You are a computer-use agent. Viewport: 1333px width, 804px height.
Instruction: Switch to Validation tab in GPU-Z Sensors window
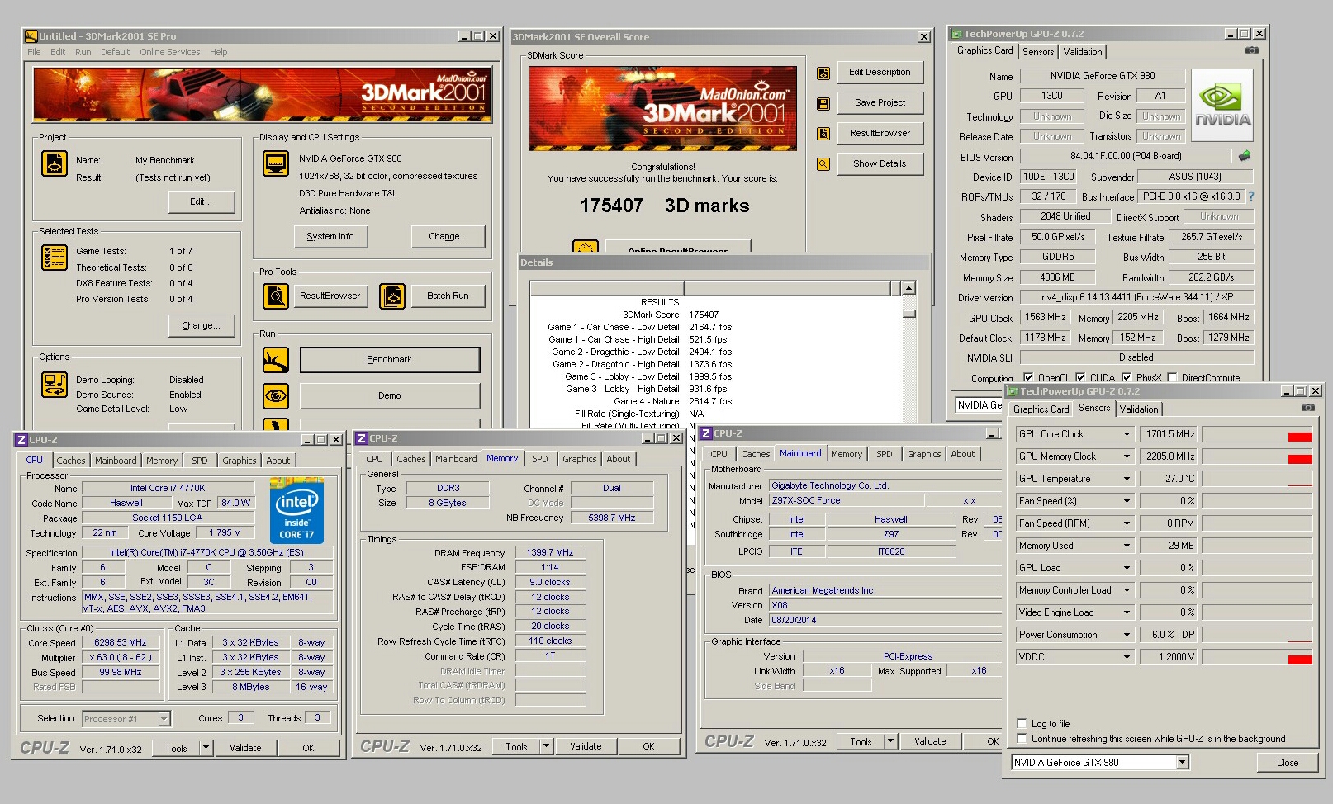1139,409
